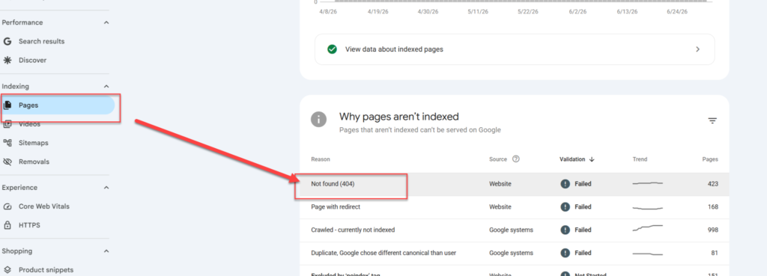The image size is (767, 276).
Task: Click the info icon beside Why pages aren't indexed
Action: pyautogui.click(x=319, y=119)
